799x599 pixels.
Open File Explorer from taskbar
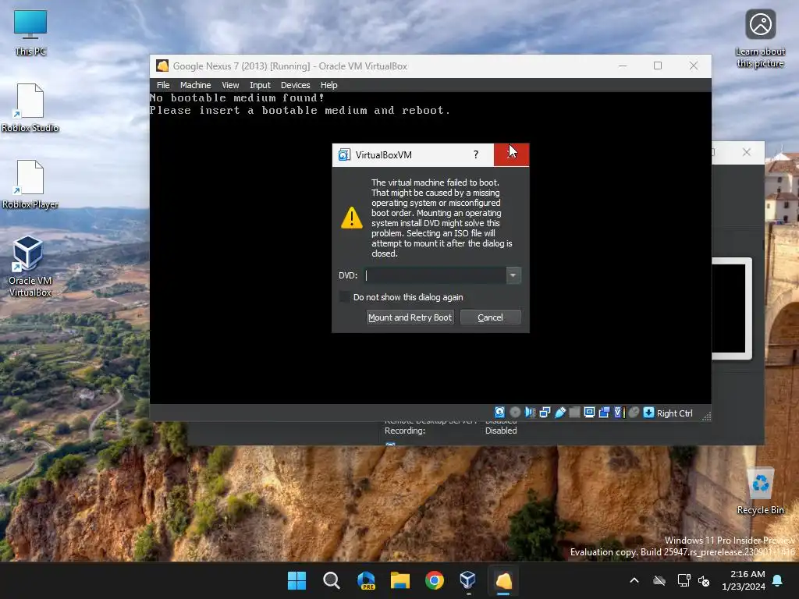click(400, 580)
